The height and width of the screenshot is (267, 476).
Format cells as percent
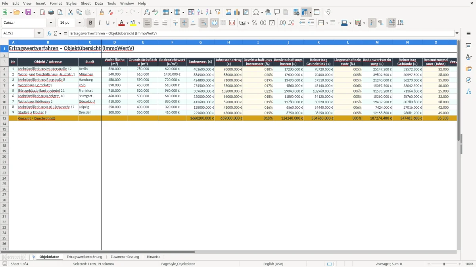pos(255,23)
